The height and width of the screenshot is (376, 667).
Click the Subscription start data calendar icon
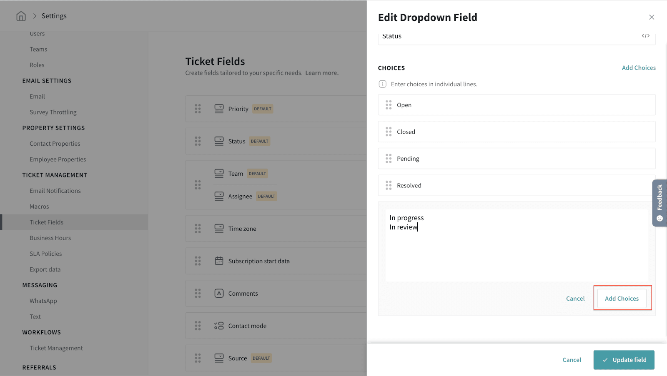[219, 261]
